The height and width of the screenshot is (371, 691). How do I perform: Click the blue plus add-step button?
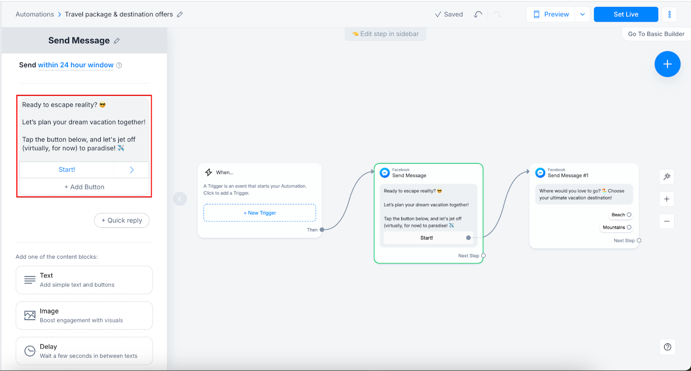point(667,64)
